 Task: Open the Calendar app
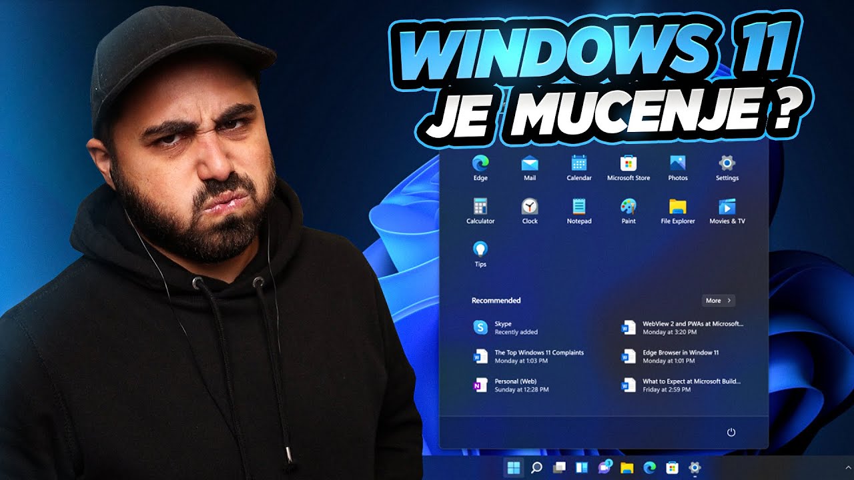[579, 167]
